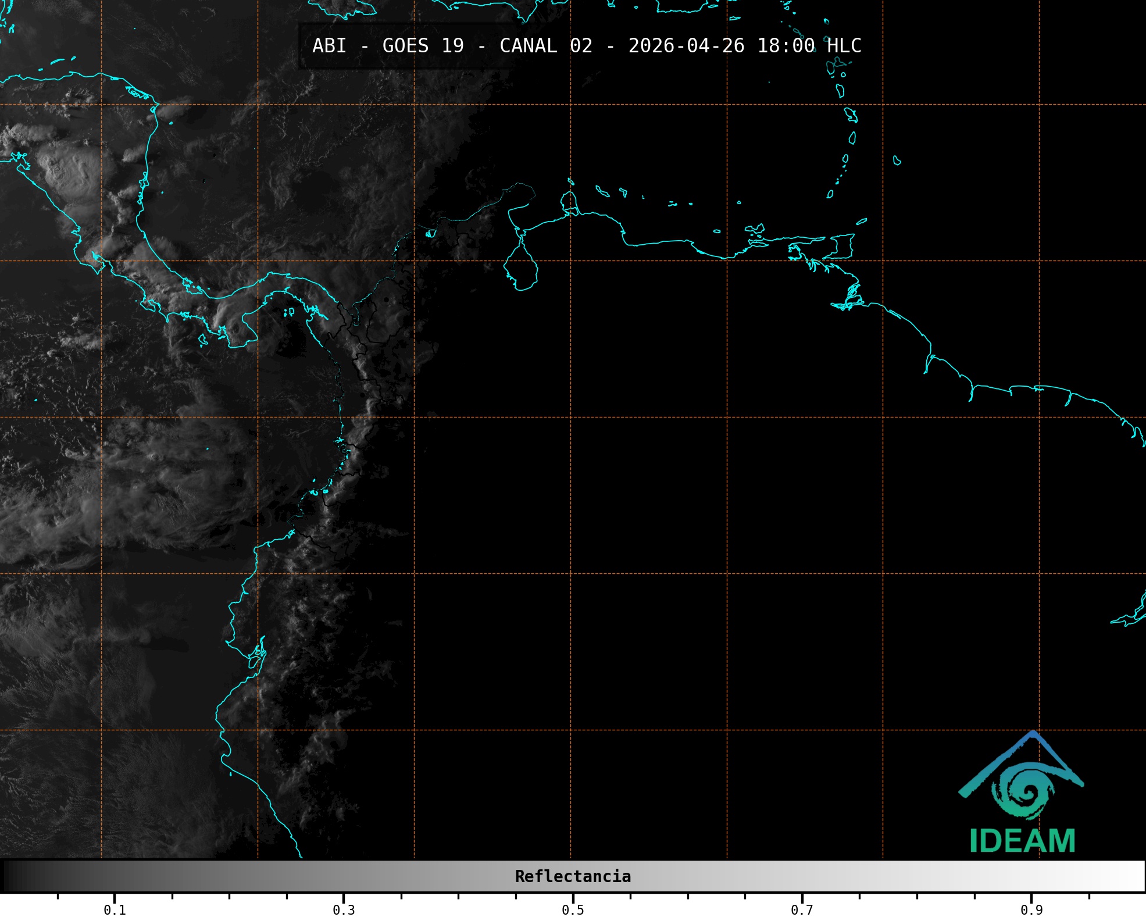Click the Isla Margarita outline
The image size is (1146, 917).
(x=755, y=229)
